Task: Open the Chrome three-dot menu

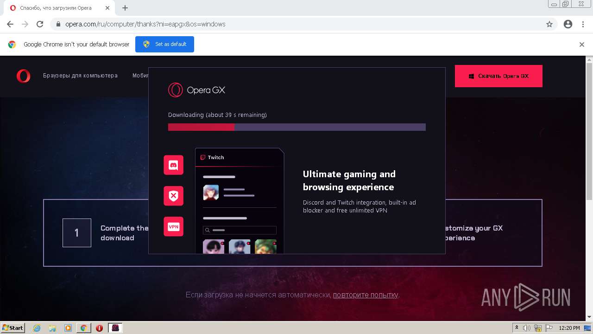Action: [x=583, y=24]
